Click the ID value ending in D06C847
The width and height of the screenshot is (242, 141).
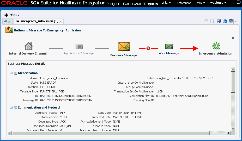pyautogui.click(x=66, y=96)
